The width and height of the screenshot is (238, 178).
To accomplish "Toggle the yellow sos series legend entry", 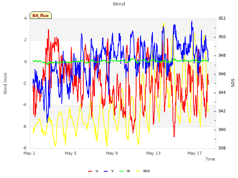I will 142,171.
